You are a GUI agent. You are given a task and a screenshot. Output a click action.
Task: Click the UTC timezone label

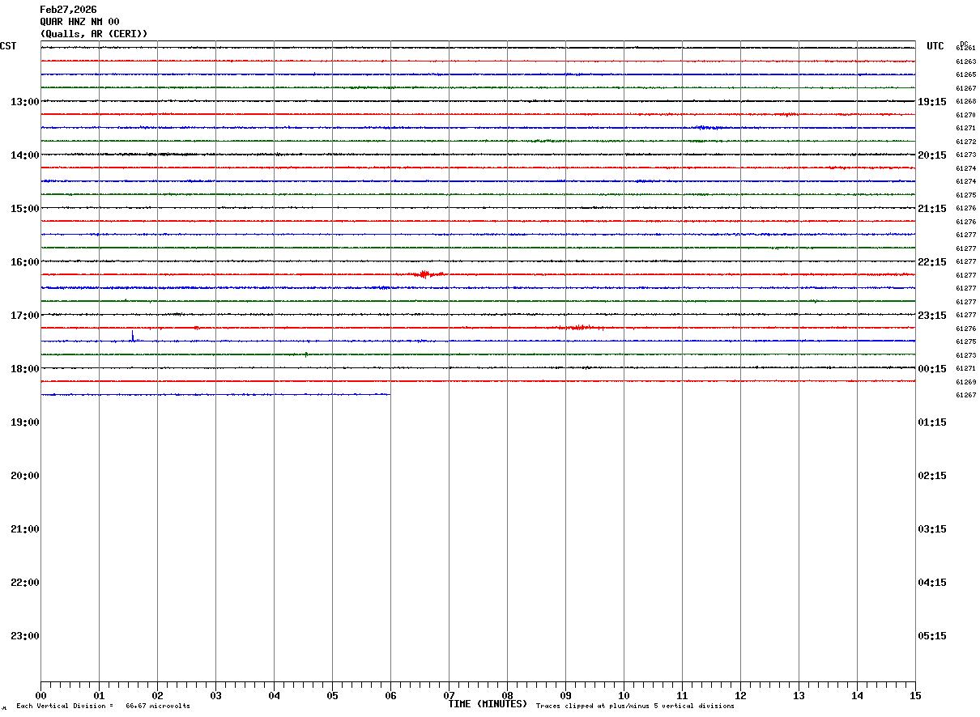[x=935, y=46]
